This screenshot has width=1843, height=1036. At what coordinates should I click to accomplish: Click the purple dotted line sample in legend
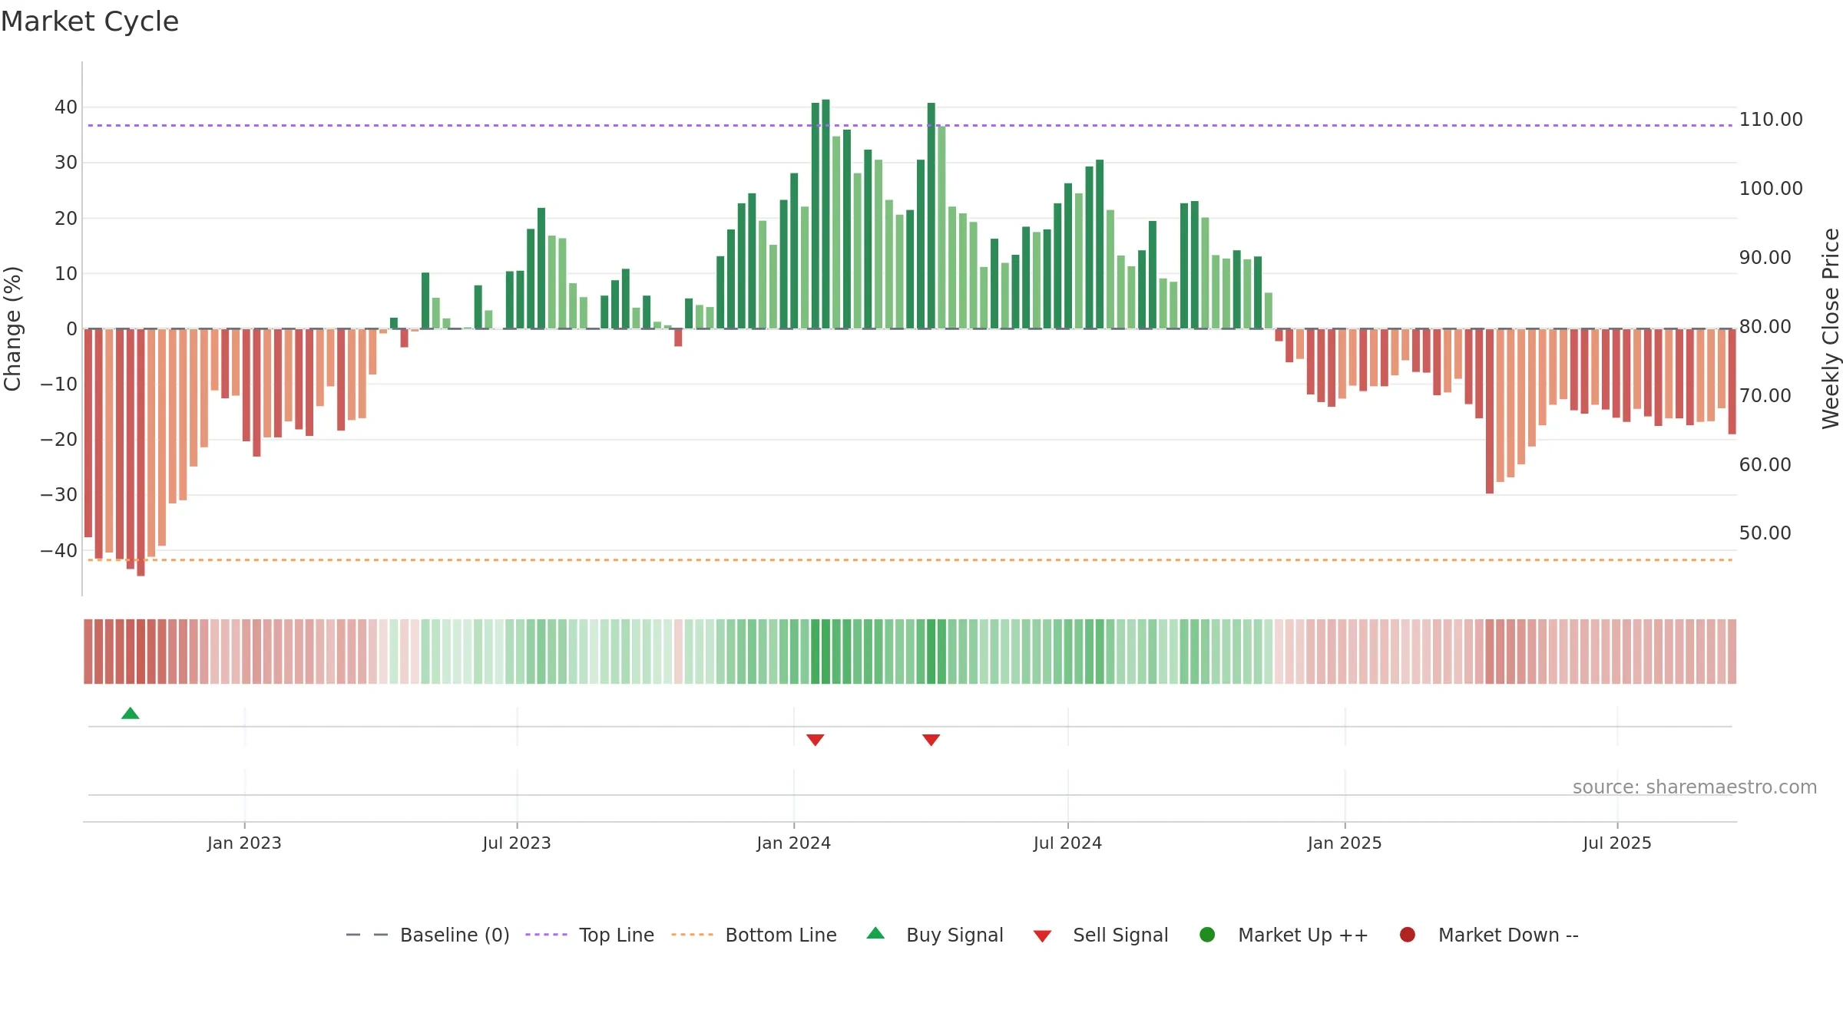[546, 935]
